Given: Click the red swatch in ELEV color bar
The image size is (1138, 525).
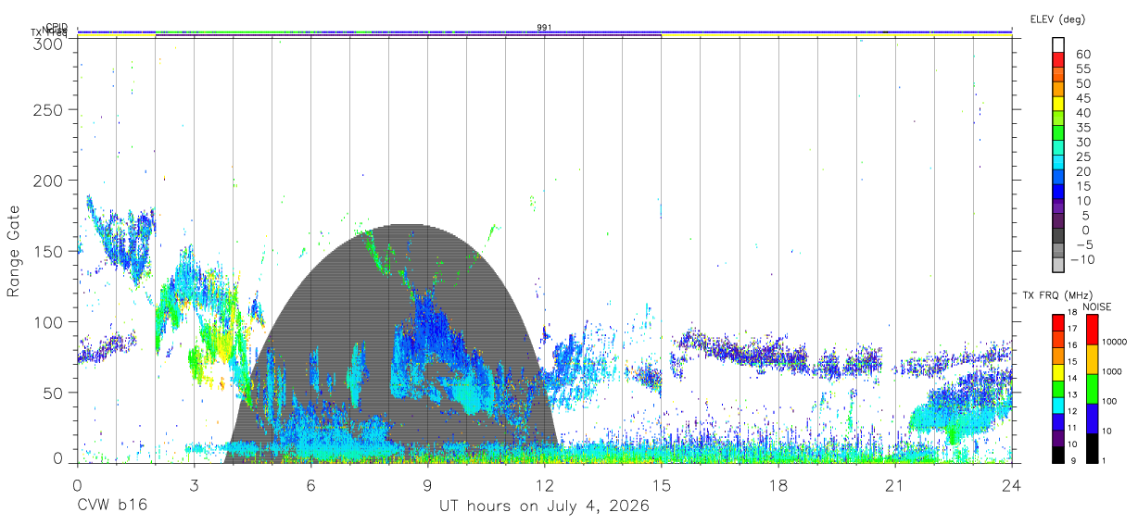Looking at the screenshot, I should (x=1057, y=57).
